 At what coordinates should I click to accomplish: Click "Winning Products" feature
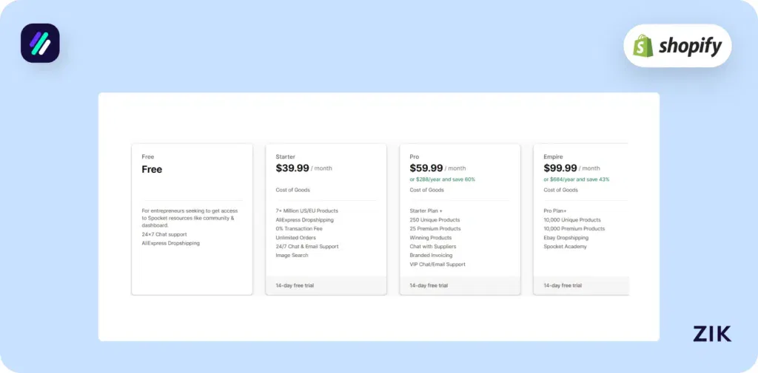pos(431,238)
